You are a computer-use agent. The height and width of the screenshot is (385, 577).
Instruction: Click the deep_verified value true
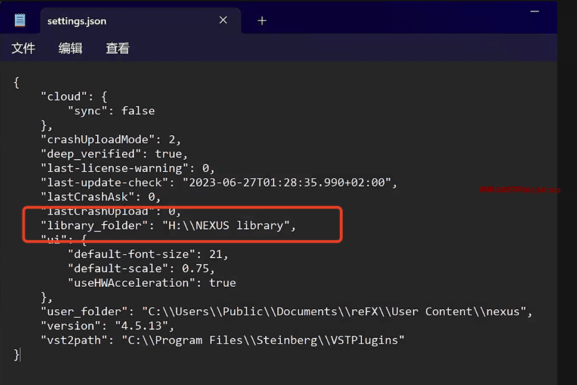(x=169, y=153)
